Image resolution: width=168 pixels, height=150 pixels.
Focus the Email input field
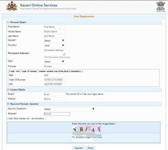[x=54, y=94]
